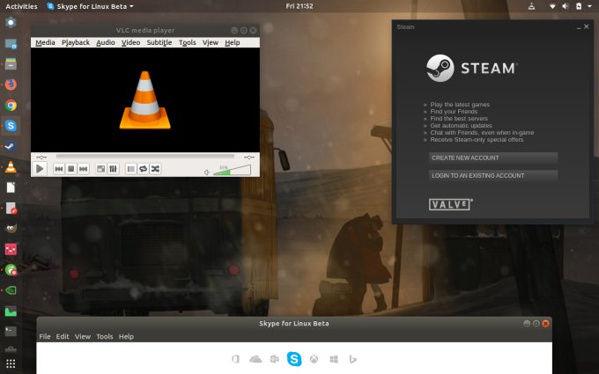Open the VLC Media menu
Image resolution: width=599 pixels, height=374 pixels.
point(45,42)
